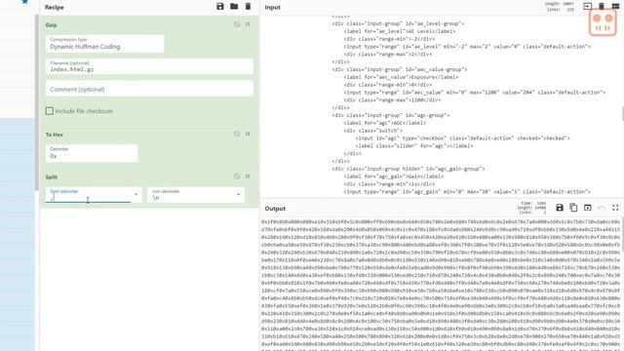
Task: Open file as input icon
Action: click(587, 6)
